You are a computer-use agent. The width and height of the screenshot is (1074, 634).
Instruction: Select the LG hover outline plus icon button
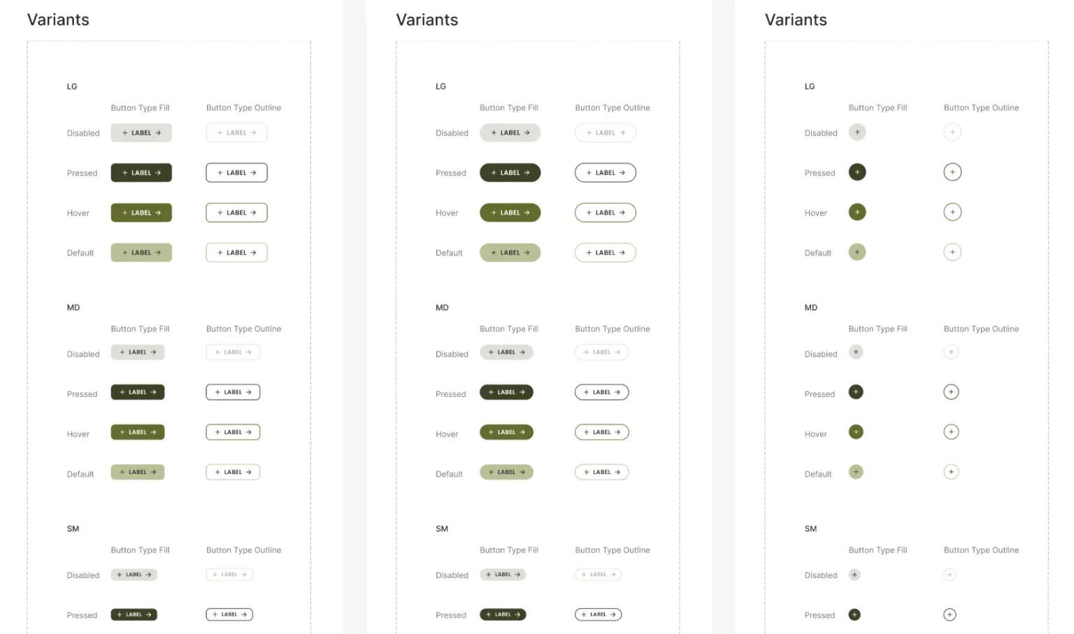click(x=952, y=212)
